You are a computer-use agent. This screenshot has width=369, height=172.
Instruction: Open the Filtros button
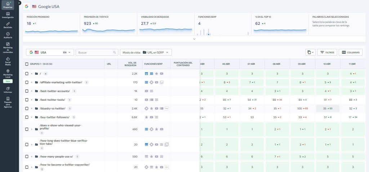click(327, 53)
